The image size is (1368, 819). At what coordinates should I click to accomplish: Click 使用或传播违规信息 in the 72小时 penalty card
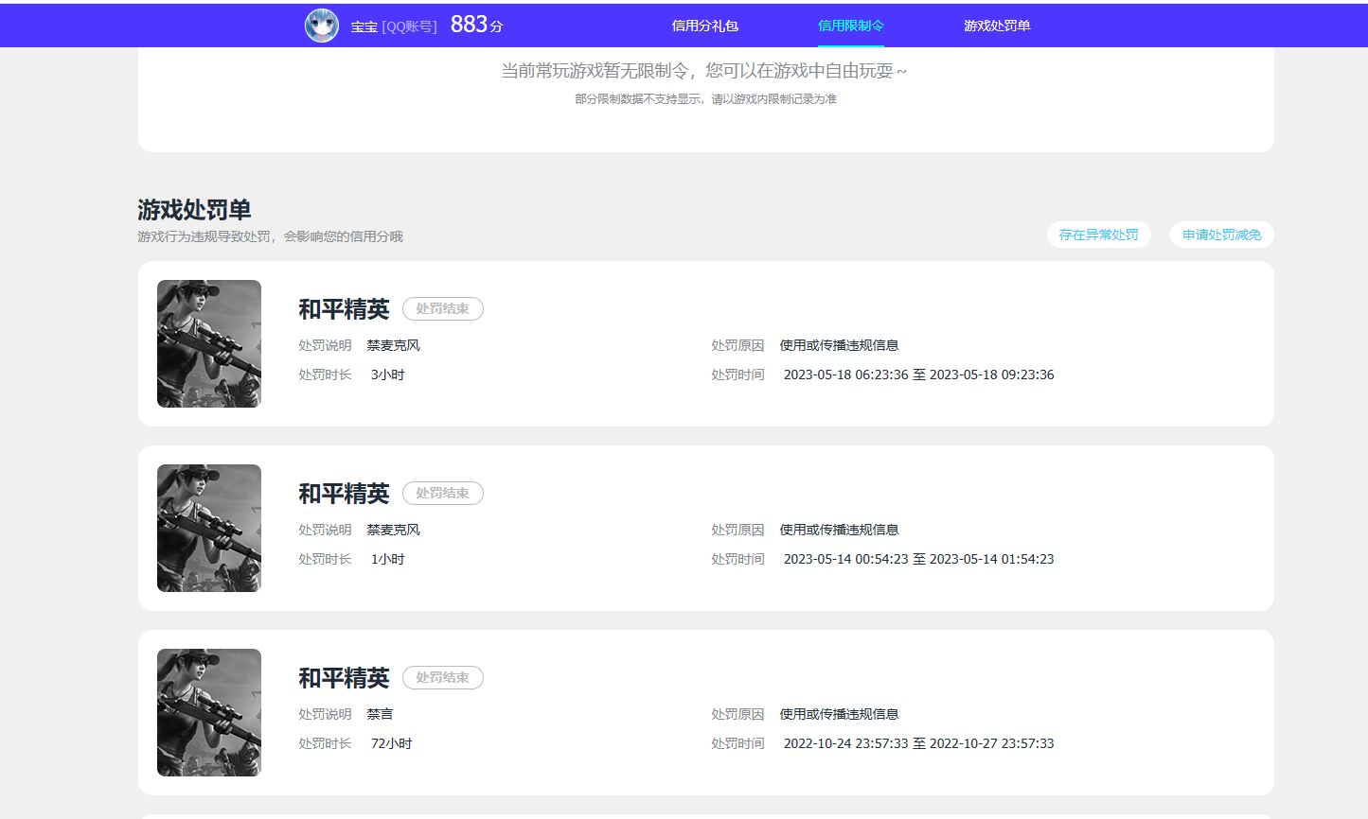(839, 714)
